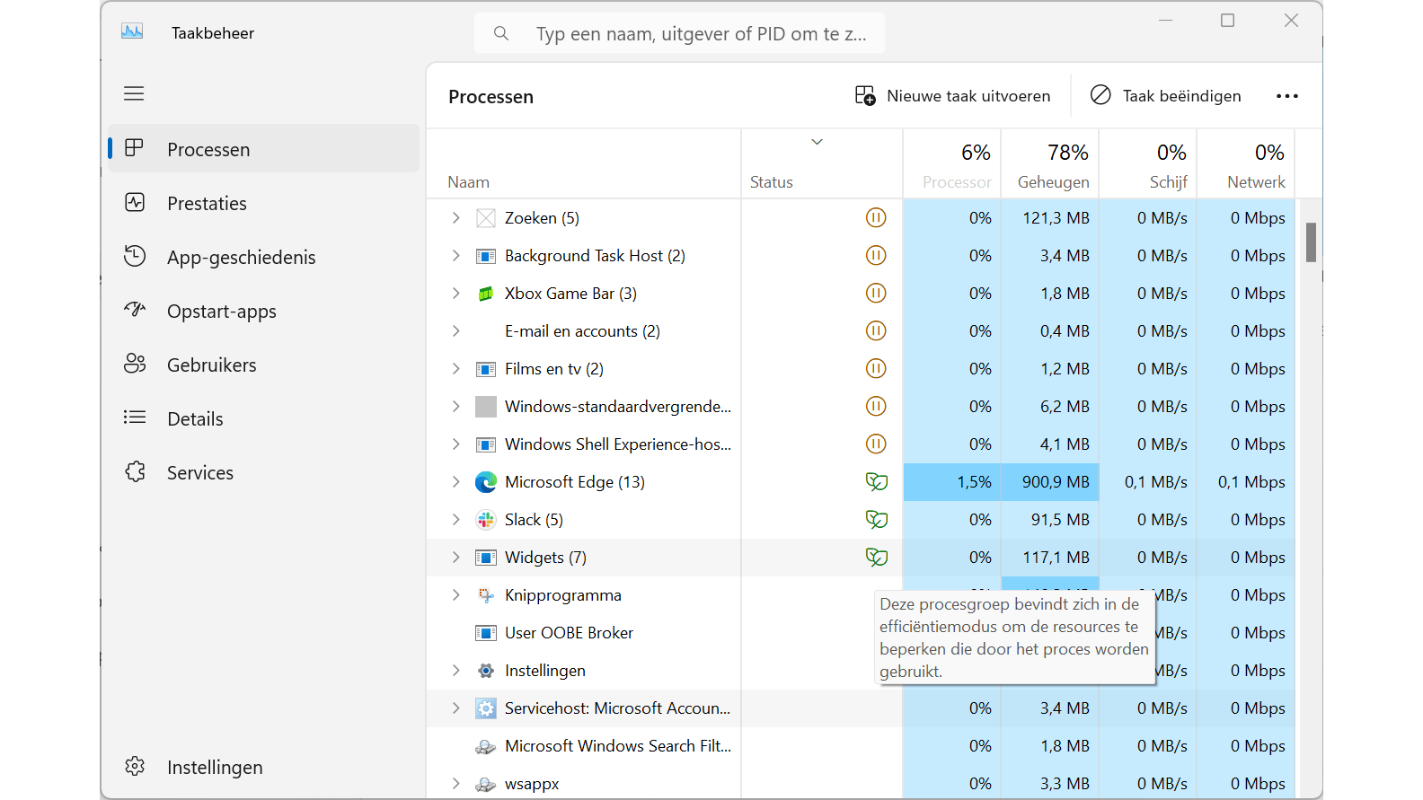Expand the Zoeken process group
This screenshot has width=1423, height=800.
456,218
